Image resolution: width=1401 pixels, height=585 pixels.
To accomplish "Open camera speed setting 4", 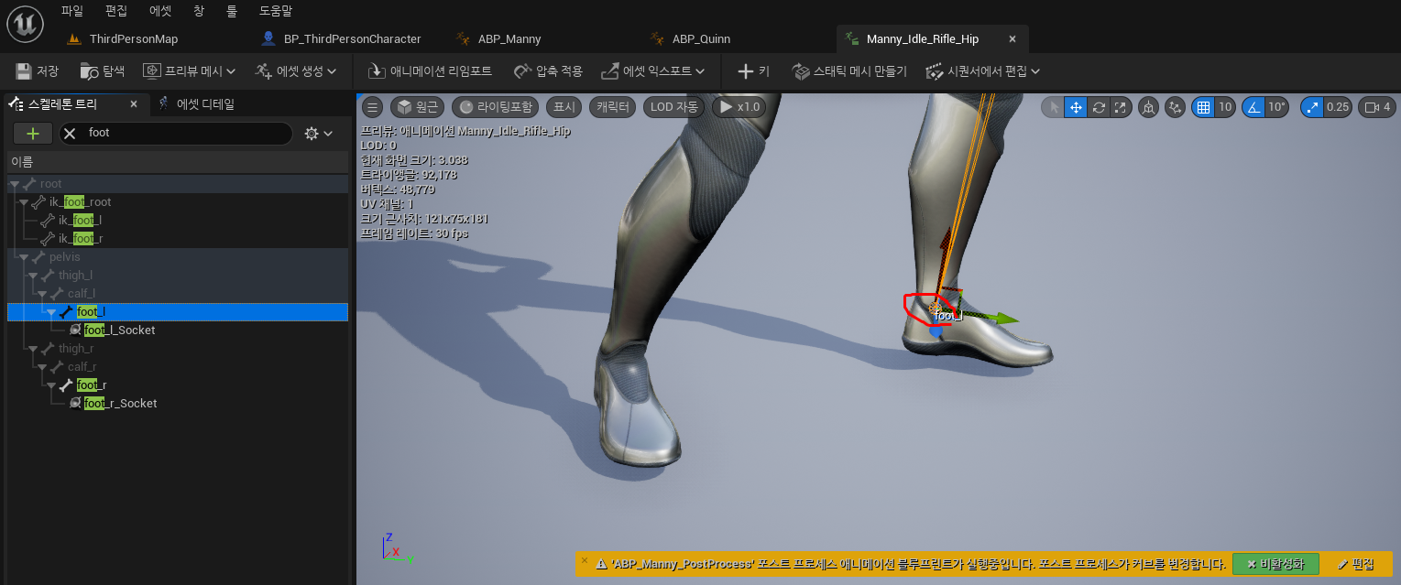I will pos(1376,107).
